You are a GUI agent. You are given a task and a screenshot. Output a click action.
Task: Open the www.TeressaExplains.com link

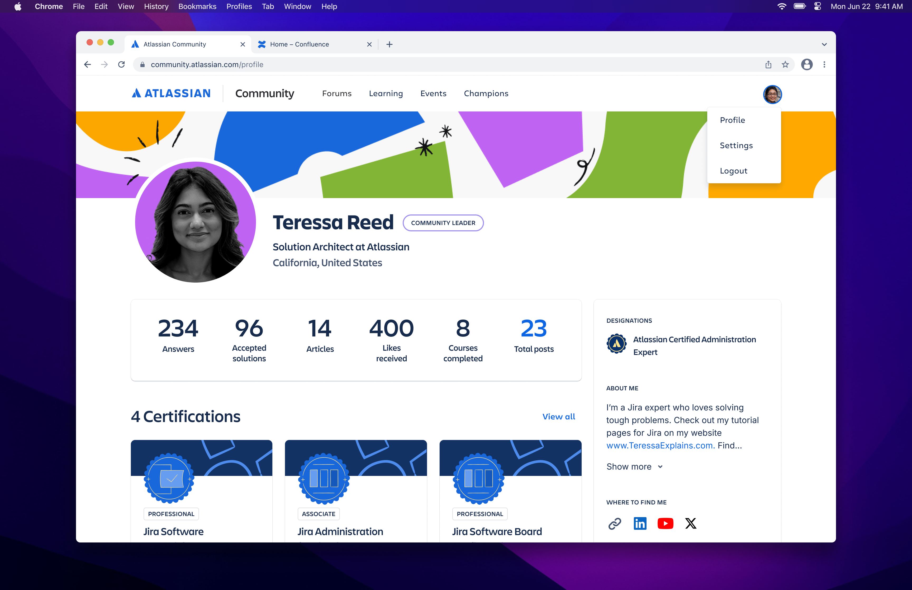coord(660,445)
